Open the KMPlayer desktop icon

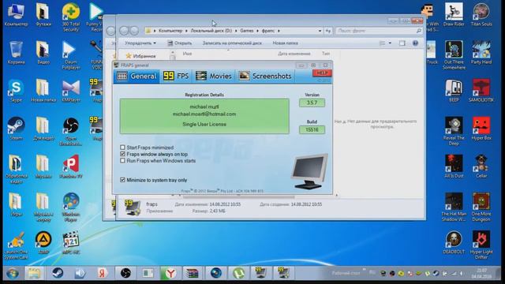pos(71,91)
